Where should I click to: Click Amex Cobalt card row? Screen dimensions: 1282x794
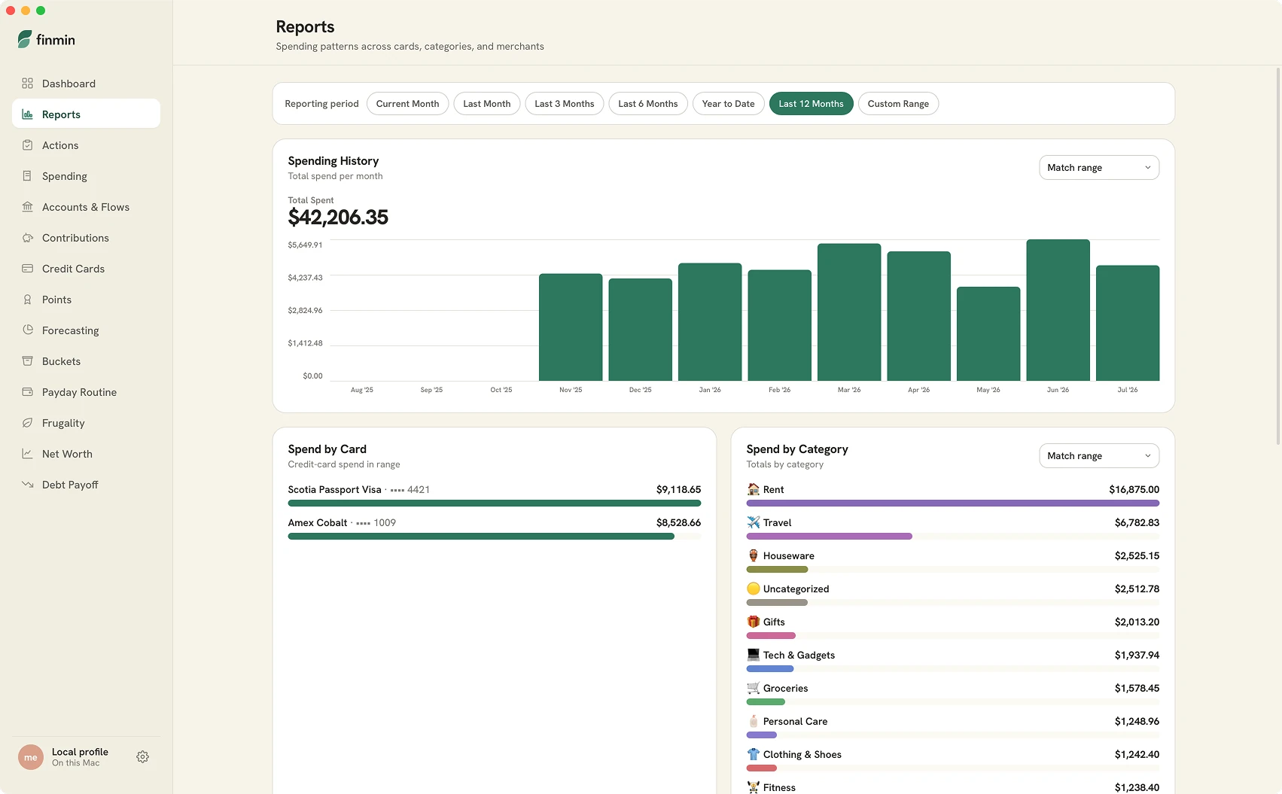coord(495,529)
